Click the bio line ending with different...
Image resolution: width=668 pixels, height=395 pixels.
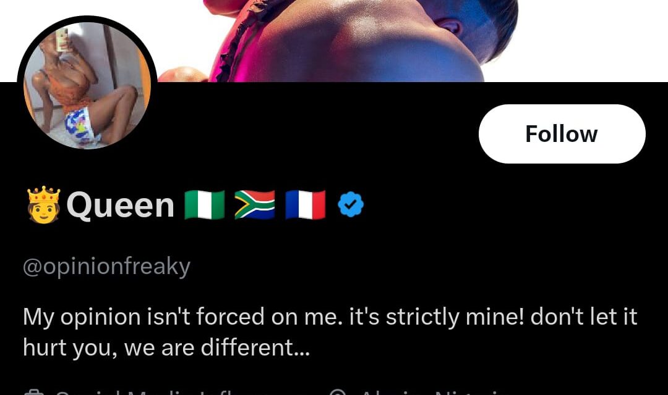(x=166, y=348)
